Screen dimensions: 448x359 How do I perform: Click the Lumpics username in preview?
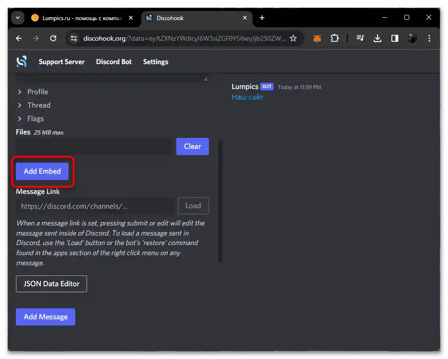[245, 87]
